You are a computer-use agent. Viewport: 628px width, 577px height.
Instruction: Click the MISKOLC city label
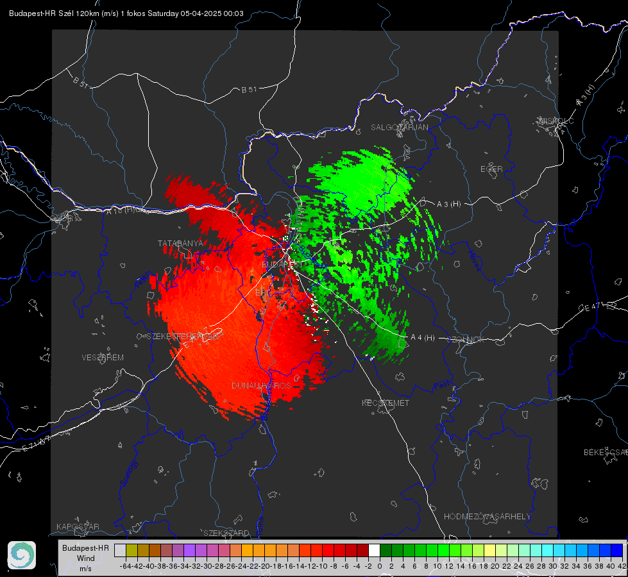click(x=557, y=121)
